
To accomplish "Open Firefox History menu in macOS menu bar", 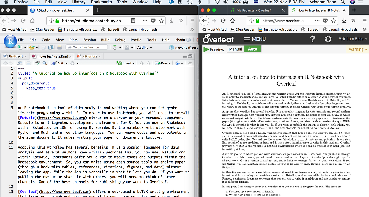I will click(x=79, y=2).
